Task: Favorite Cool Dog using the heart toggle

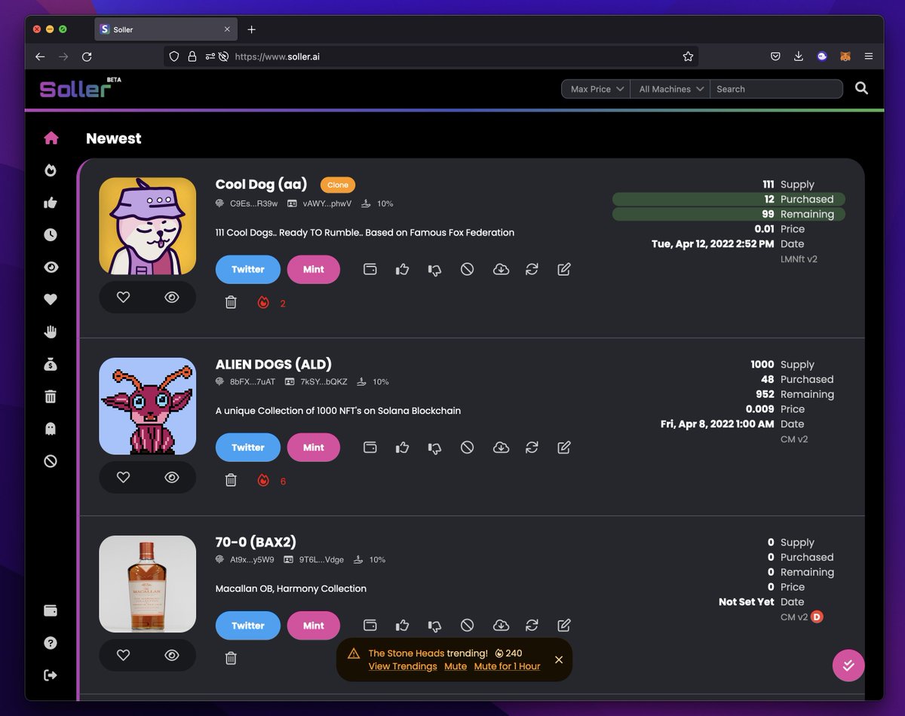Action: point(123,297)
